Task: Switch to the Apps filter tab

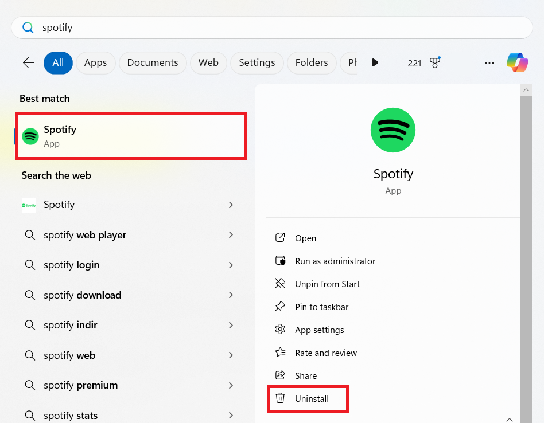Action: 95,62
